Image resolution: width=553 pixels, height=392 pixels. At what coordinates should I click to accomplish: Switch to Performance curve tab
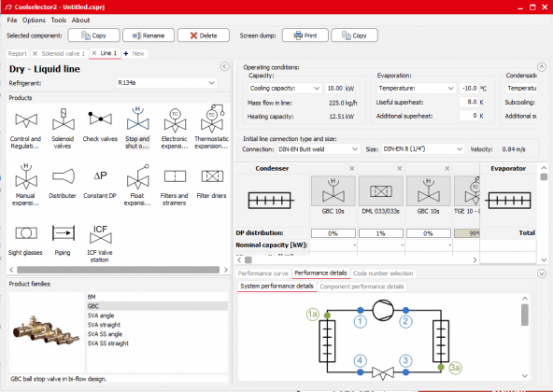click(263, 273)
